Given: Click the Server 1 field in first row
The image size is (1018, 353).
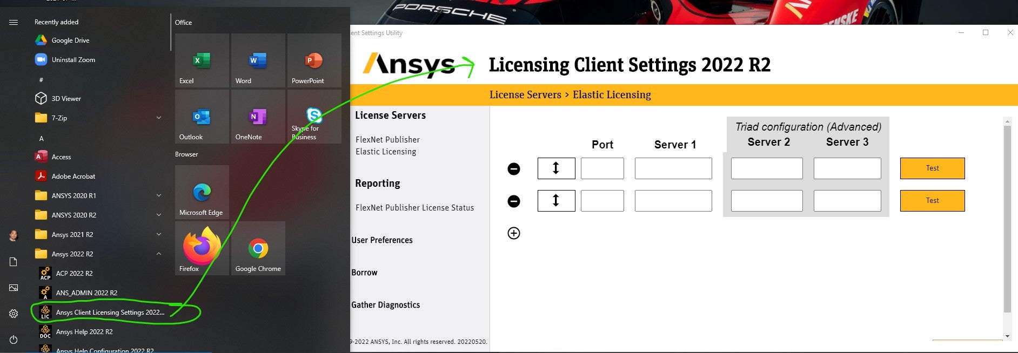Looking at the screenshot, I should coord(673,168).
